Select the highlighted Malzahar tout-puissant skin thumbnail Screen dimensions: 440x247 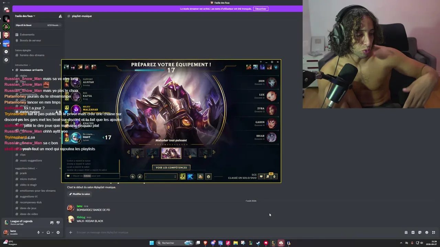tap(171, 153)
